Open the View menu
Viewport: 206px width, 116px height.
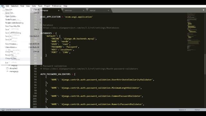click(x=28, y=6)
